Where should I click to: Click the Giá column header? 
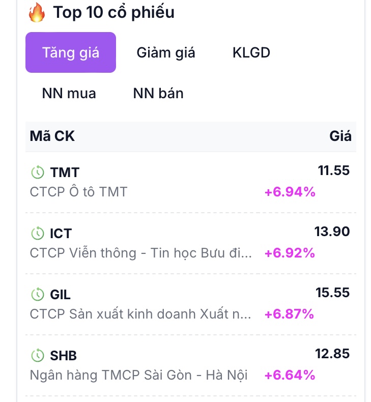coord(340,136)
